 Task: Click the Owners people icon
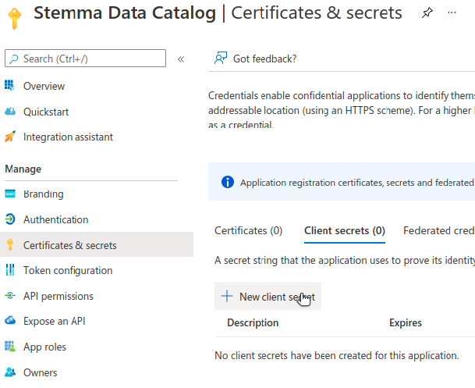click(10, 372)
